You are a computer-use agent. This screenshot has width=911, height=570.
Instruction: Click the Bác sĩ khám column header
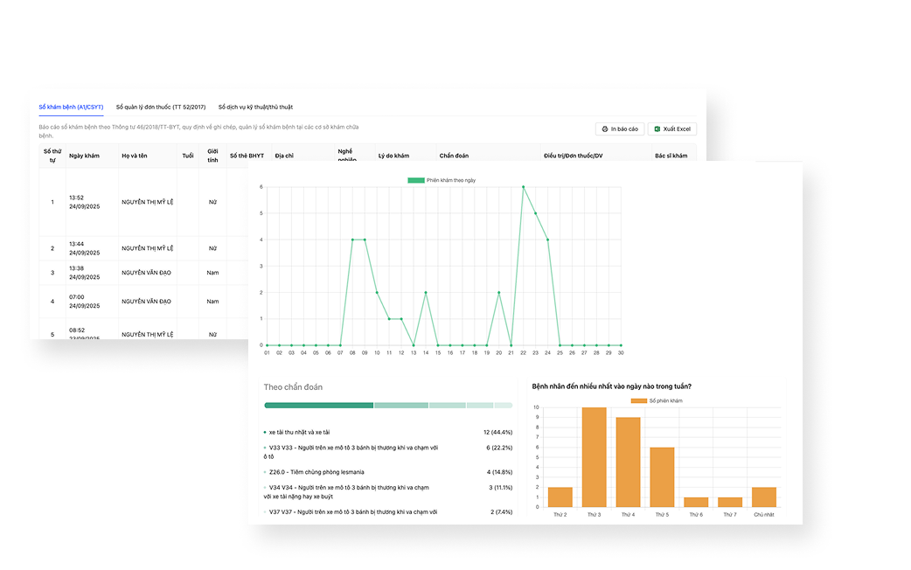click(x=671, y=156)
